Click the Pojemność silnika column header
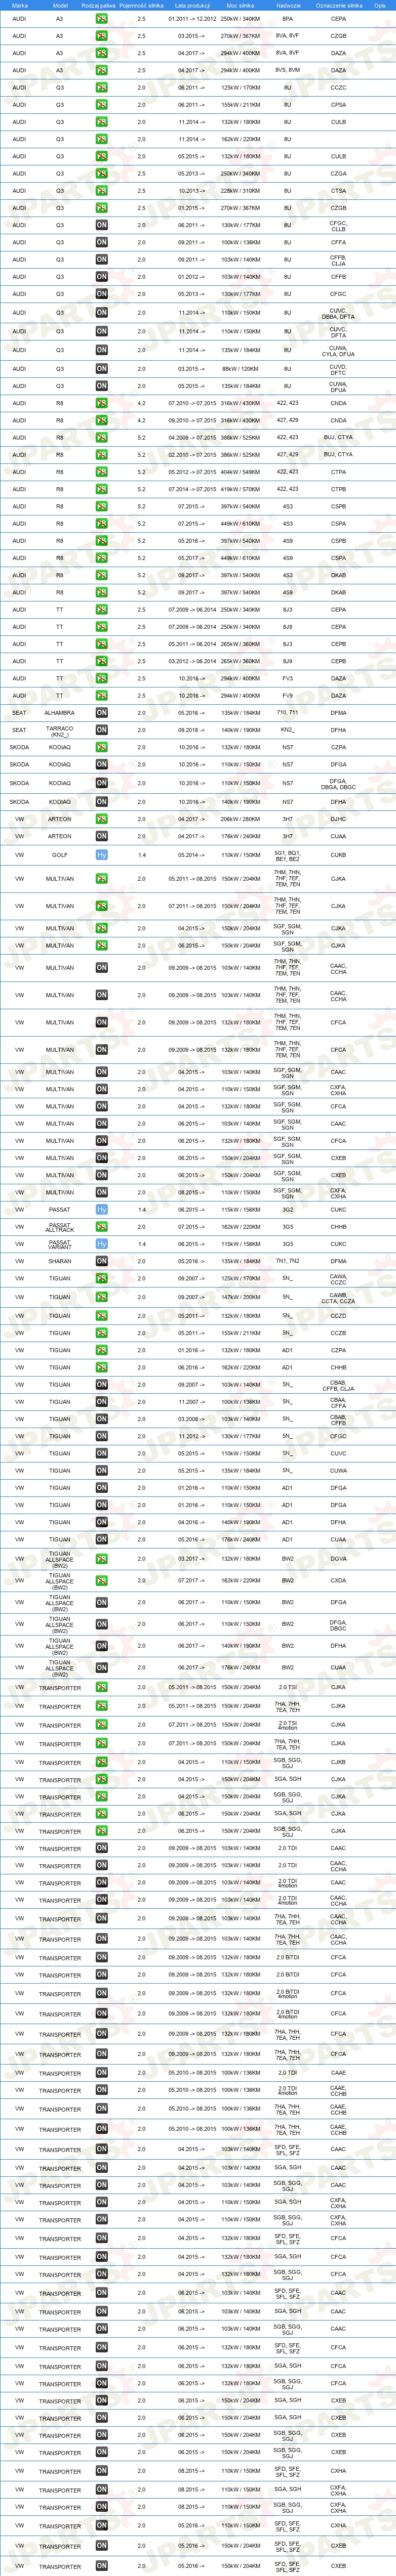The height and width of the screenshot is (2576, 396). click(141, 5)
